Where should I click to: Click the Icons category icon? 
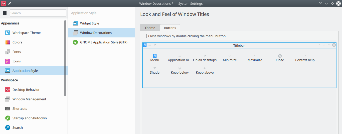point(8,61)
